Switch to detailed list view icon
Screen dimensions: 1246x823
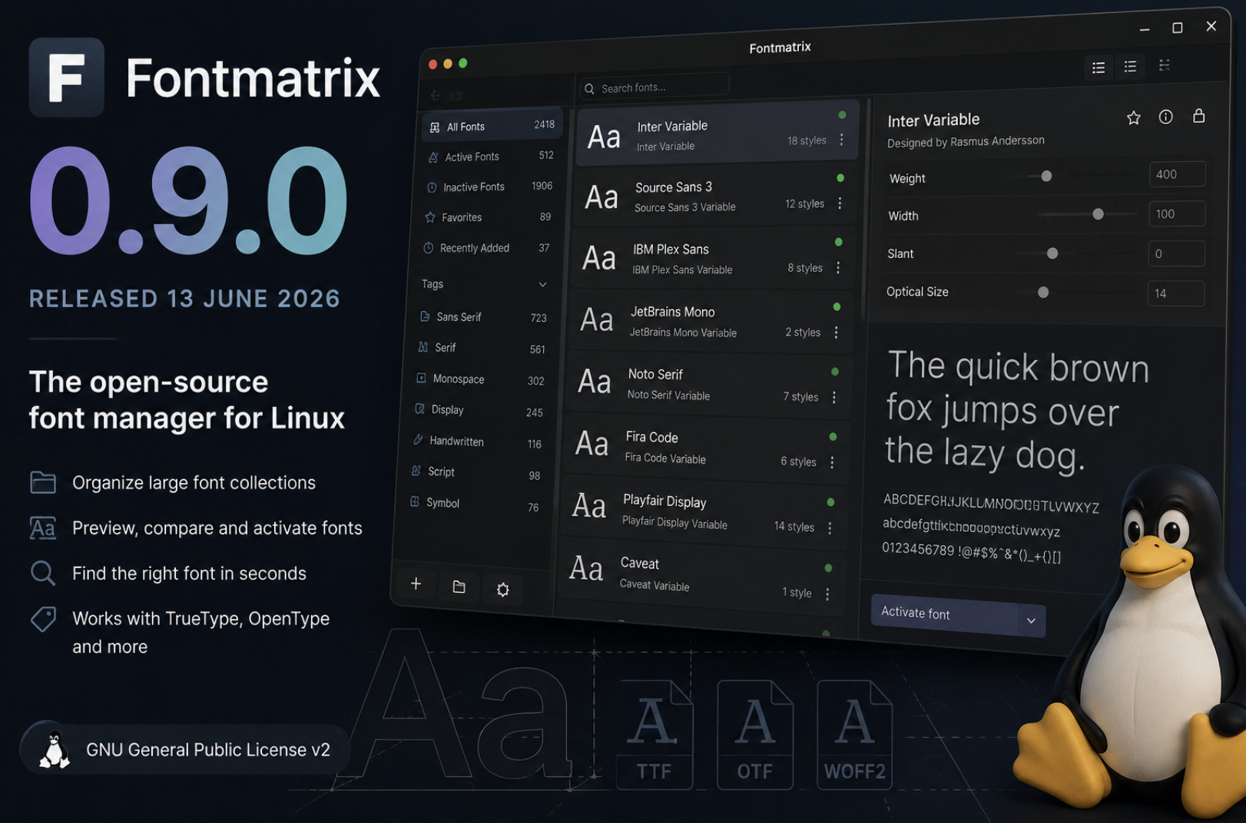1099,68
